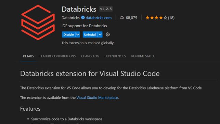Screen dimensions: 220x124
Task: Click the Features heading
Action: coord(30,109)
